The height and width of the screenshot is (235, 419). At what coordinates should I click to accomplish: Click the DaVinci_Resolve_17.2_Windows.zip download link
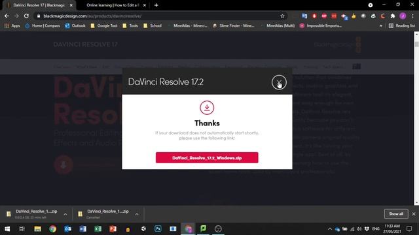point(207,158)
